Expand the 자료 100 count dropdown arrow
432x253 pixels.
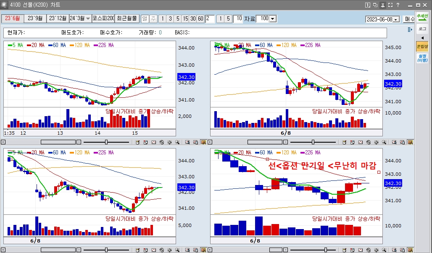pyautogui.click(x=273, y=19)
